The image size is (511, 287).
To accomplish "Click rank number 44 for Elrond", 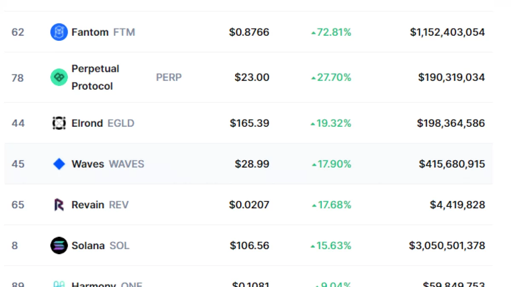I will (18, 123).
